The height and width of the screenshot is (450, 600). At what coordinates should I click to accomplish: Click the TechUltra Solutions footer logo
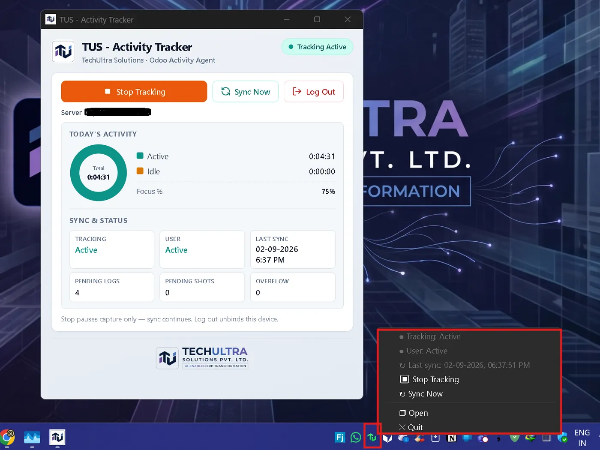coord(202,358)
